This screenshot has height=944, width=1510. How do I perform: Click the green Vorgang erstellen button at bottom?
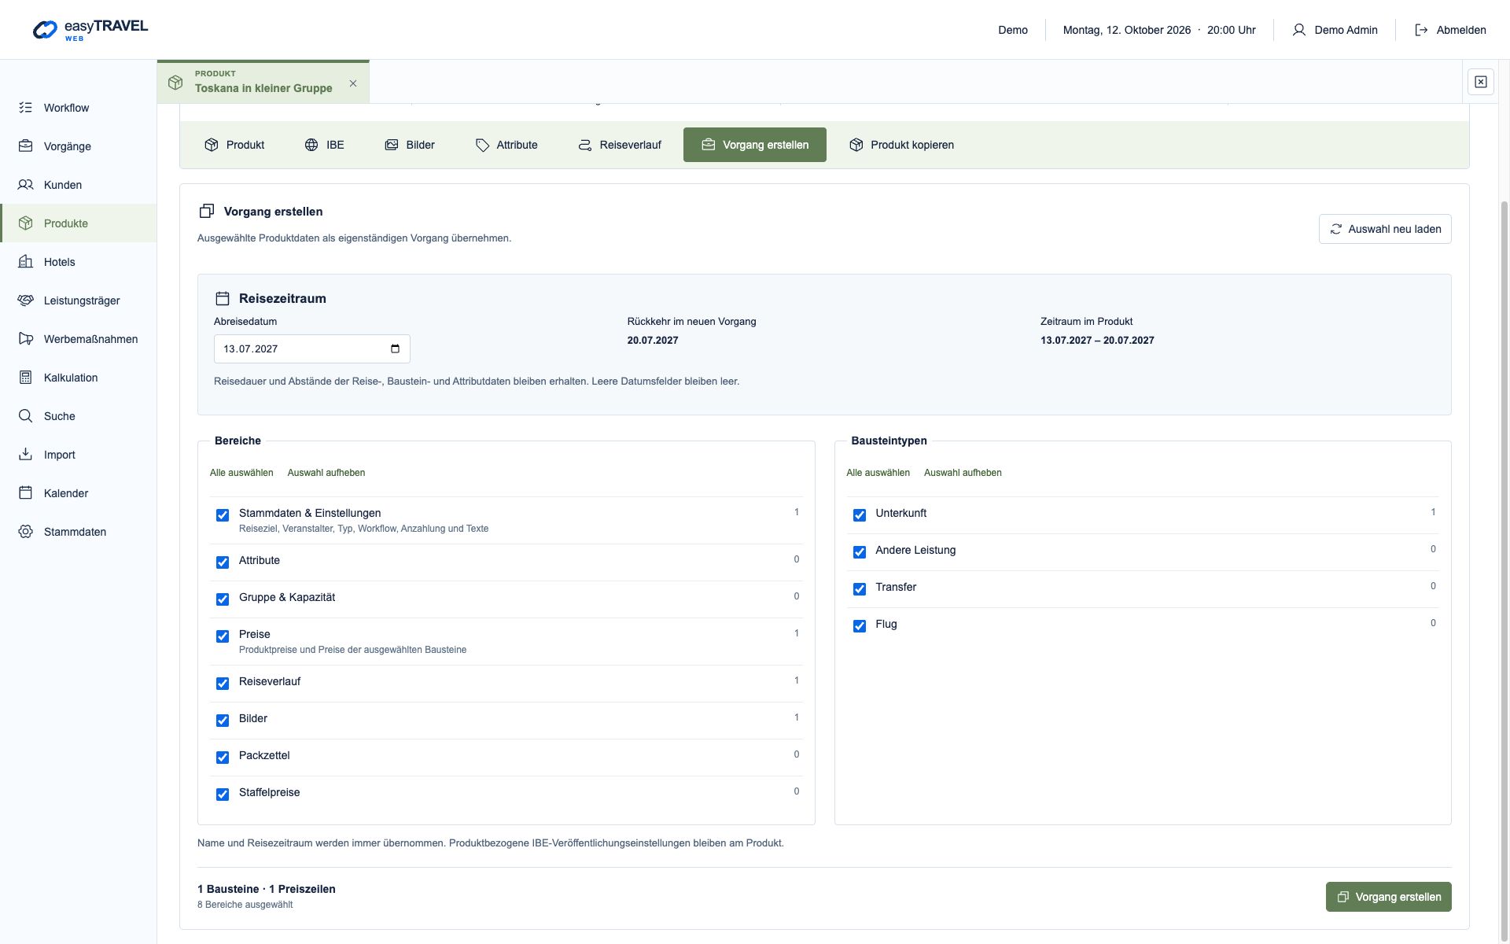click(x=1388, y=897)
